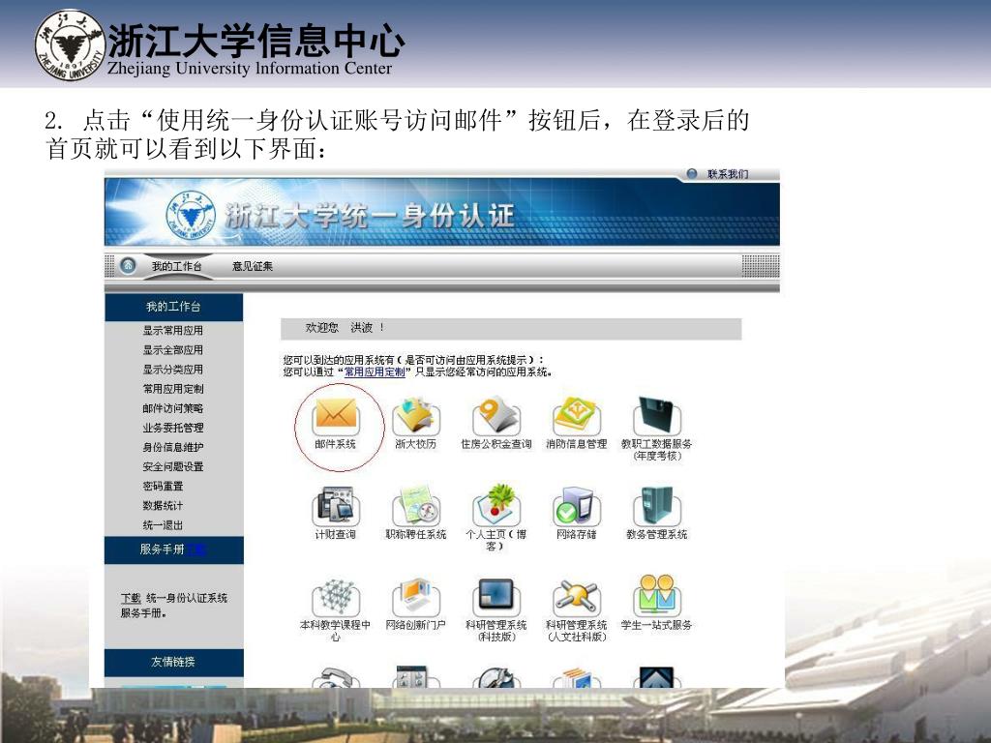Open the 浙大校历 calendar icon
The image size is (991, 743).
click(x=415, y=416)
